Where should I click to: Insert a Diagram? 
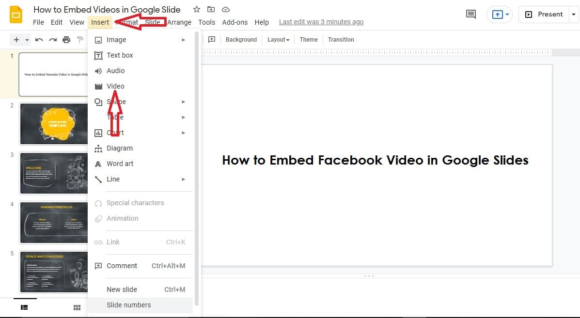tap(140, 149)
